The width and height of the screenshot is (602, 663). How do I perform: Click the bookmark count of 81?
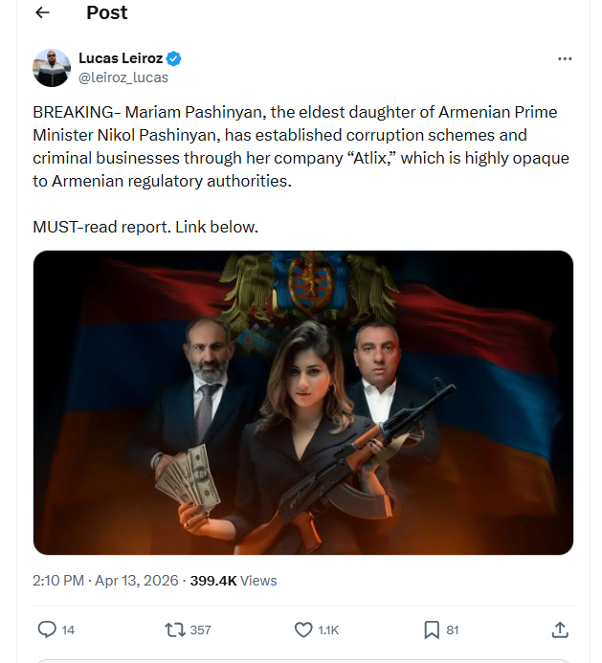453,630
